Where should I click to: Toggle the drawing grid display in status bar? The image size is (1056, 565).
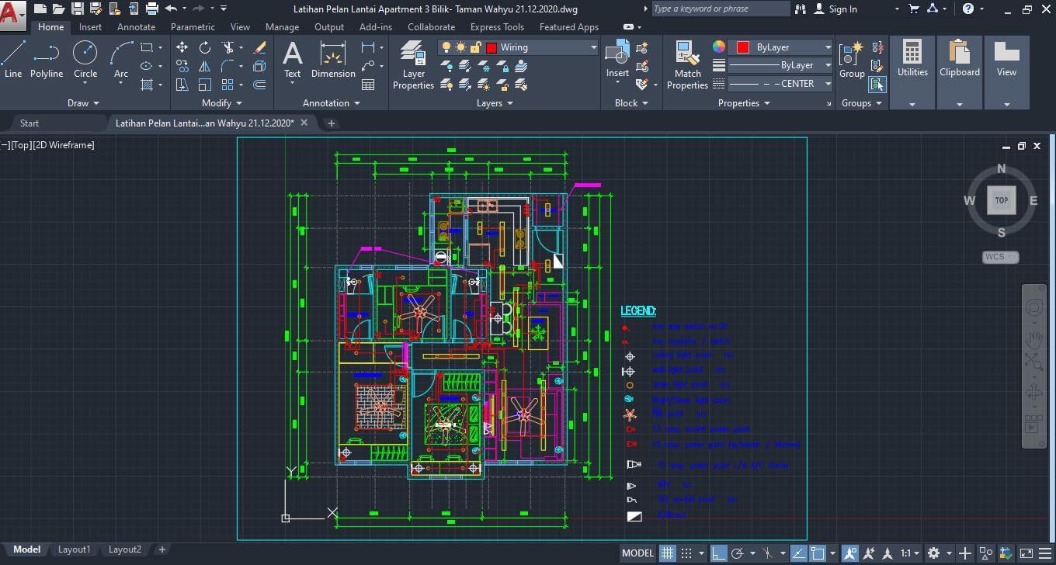coord(667,553)
